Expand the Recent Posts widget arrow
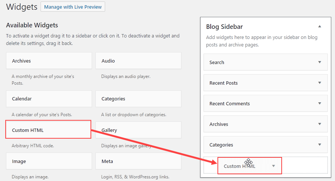 (x=320, y=83)
